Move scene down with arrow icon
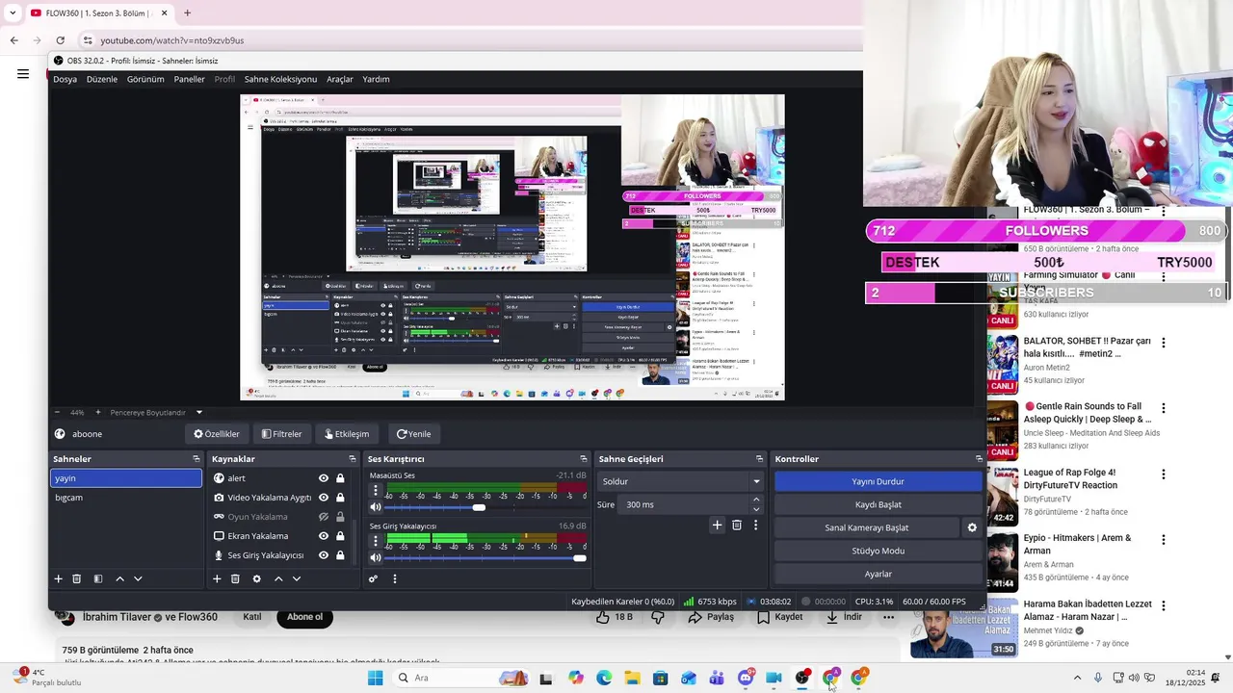 click(138, 578)
